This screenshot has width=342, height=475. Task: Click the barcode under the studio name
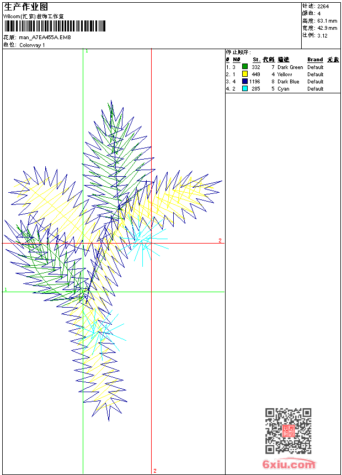tap(55, 26)
